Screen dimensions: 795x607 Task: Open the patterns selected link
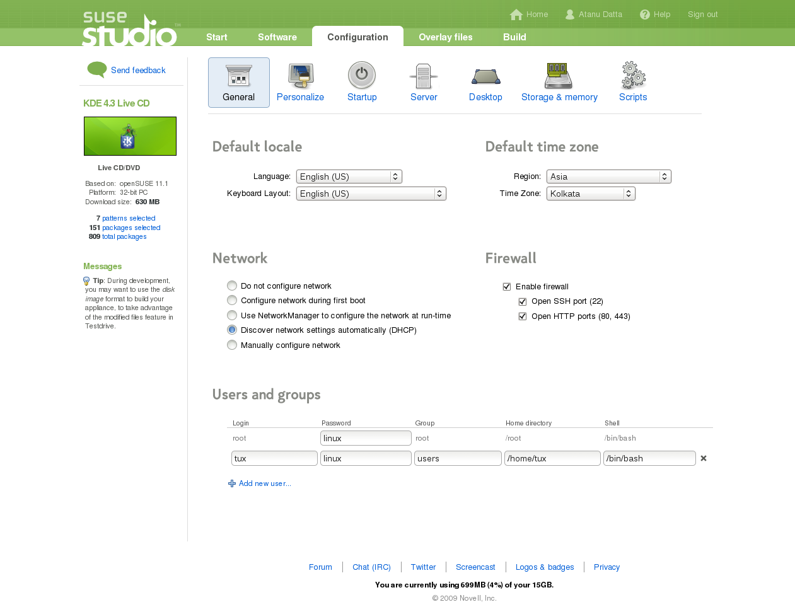coord(129,218)
